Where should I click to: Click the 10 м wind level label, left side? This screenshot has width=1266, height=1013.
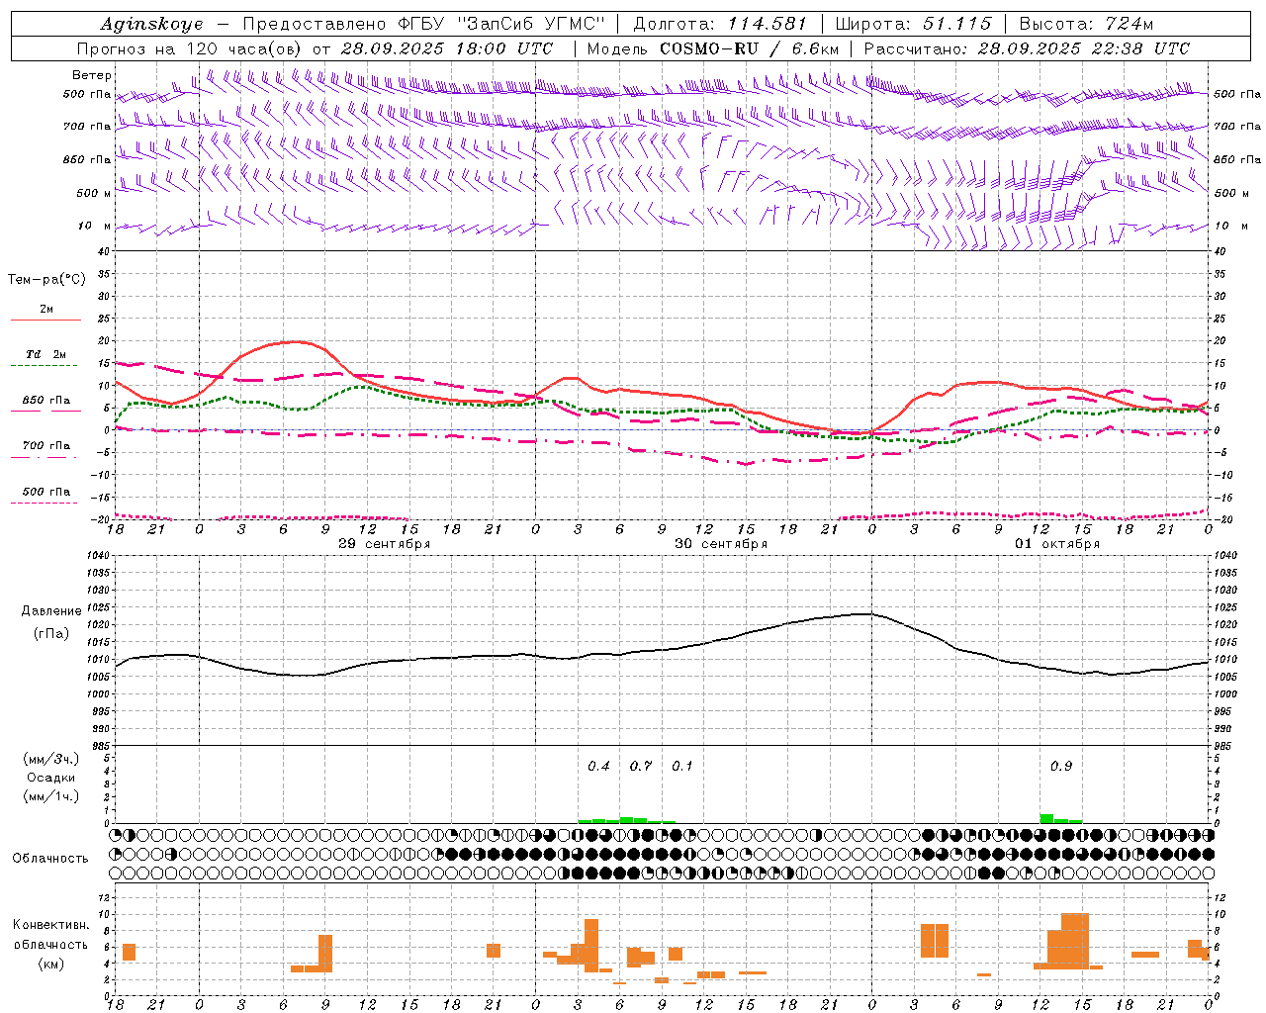tap(96, 226)
